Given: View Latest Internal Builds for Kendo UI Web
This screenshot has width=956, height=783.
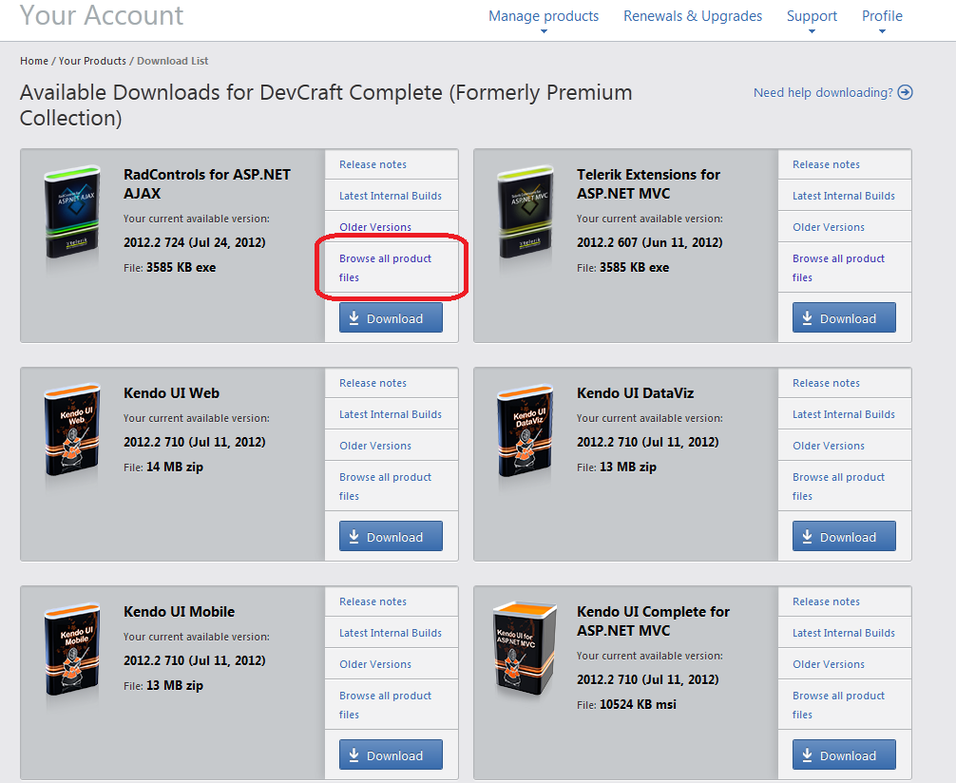Looking at the screenshot, I should tap(391, 414).
